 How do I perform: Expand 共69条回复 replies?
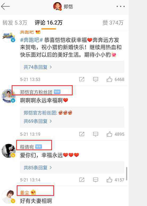38,121
